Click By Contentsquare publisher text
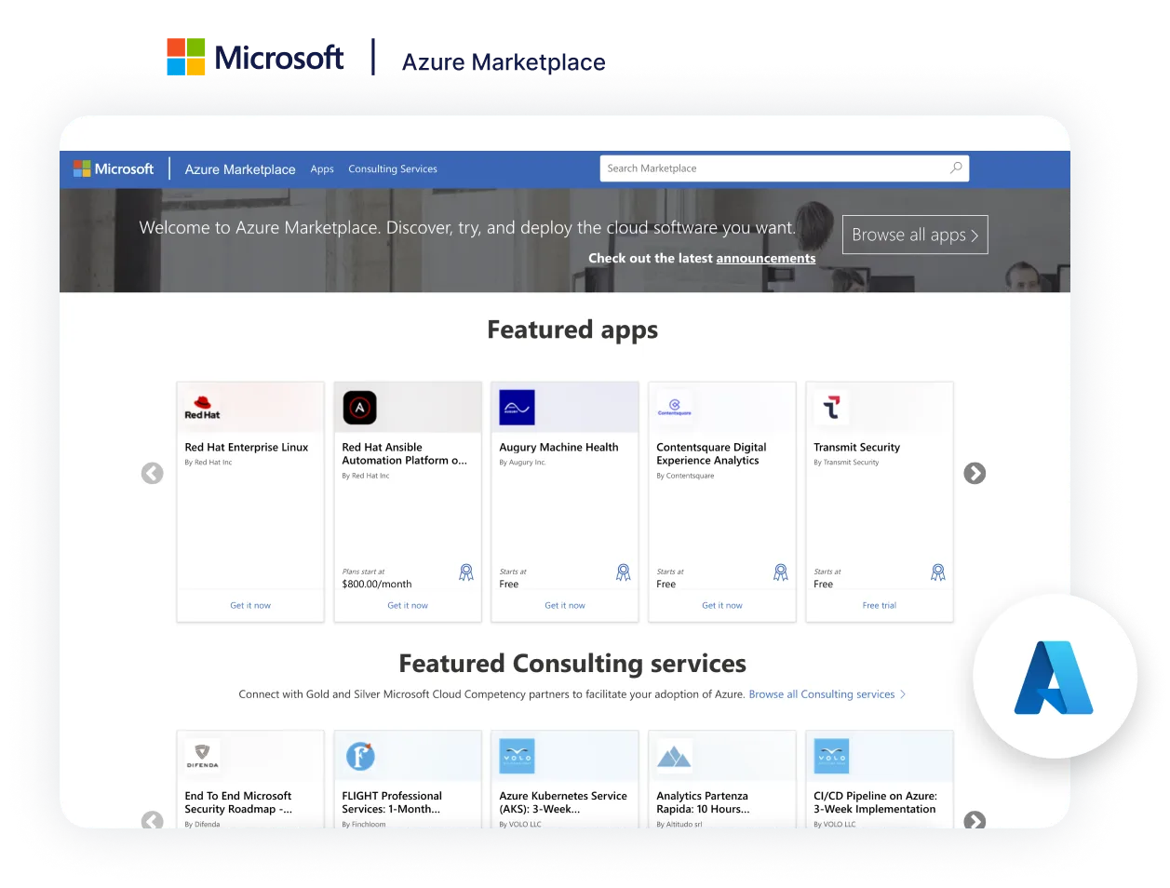This screenshot has width=1170, height=888. click(685, 476)
